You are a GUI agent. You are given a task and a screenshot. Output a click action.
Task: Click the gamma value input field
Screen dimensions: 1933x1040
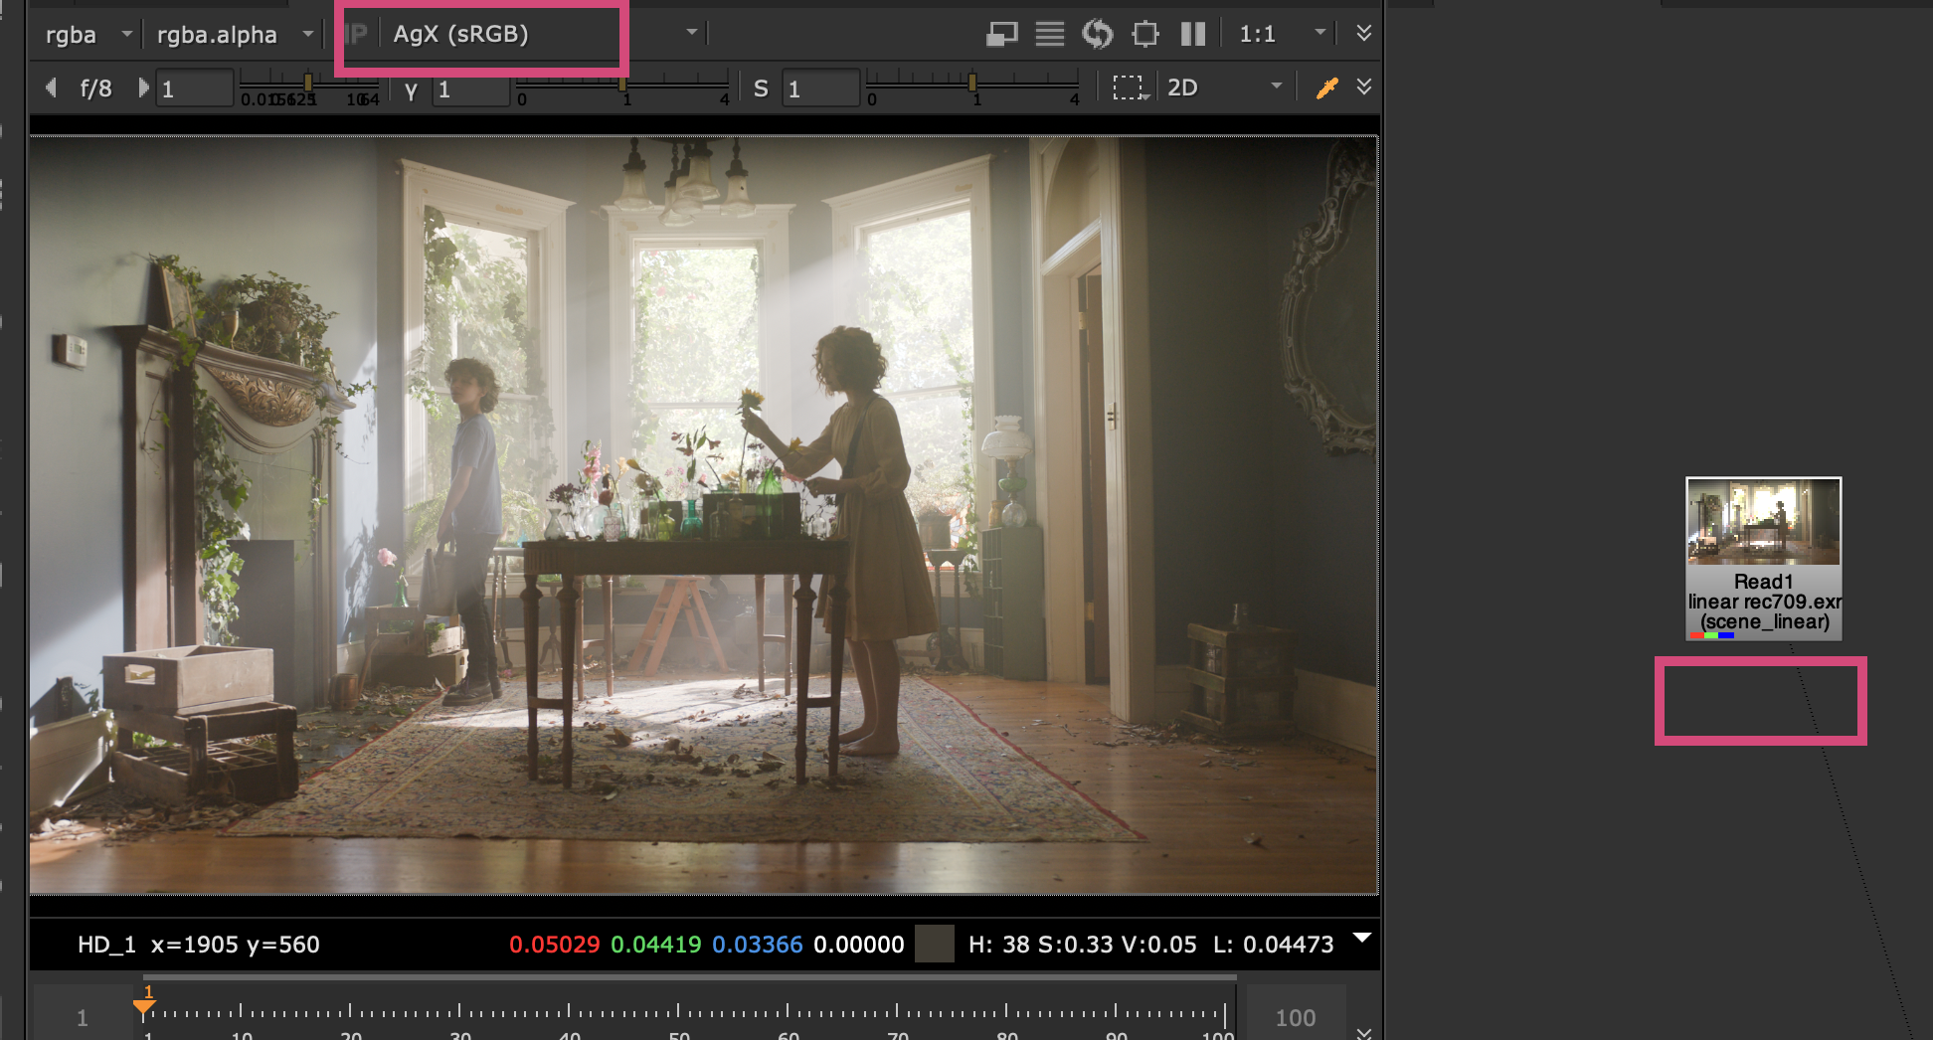click(471, 88)
